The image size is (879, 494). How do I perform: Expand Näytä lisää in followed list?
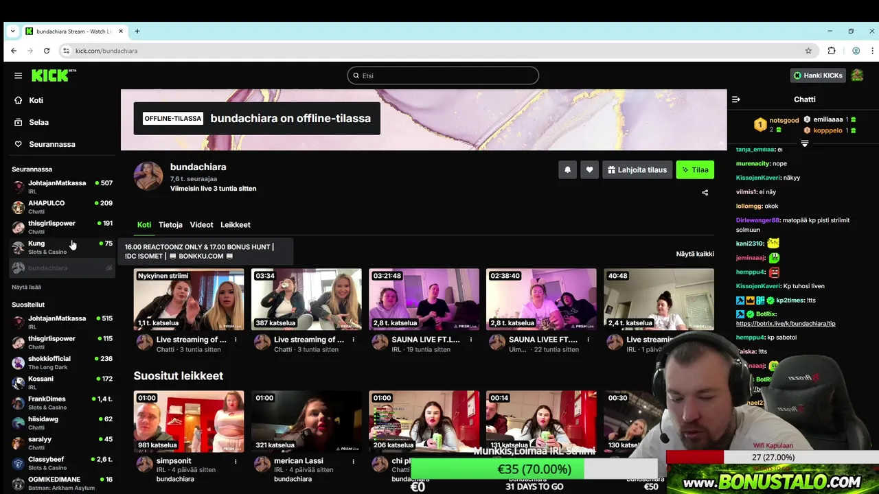(26, 287)
